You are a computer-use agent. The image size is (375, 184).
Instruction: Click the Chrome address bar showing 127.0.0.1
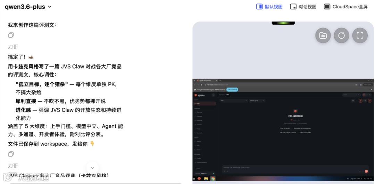coord(280,85)
